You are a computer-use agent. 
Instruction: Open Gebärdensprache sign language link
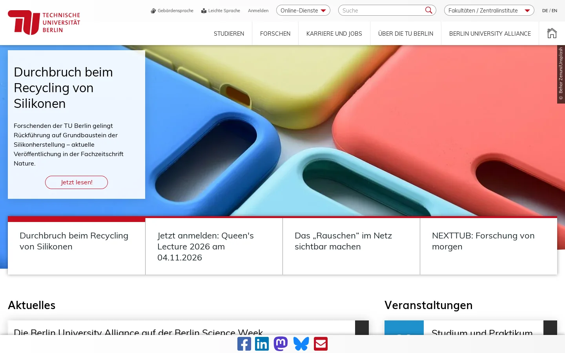[172, 11]
